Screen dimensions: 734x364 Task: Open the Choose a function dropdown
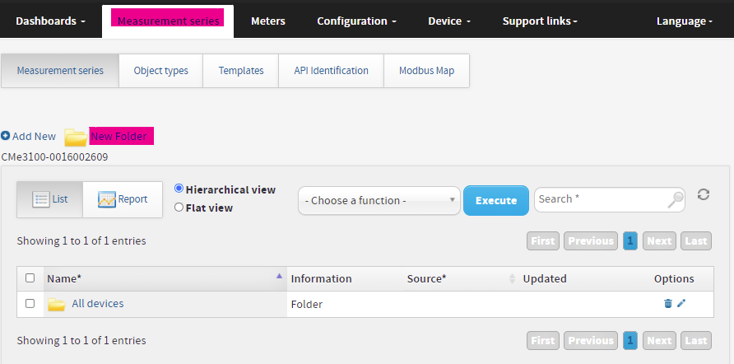(x=379, y=200)
